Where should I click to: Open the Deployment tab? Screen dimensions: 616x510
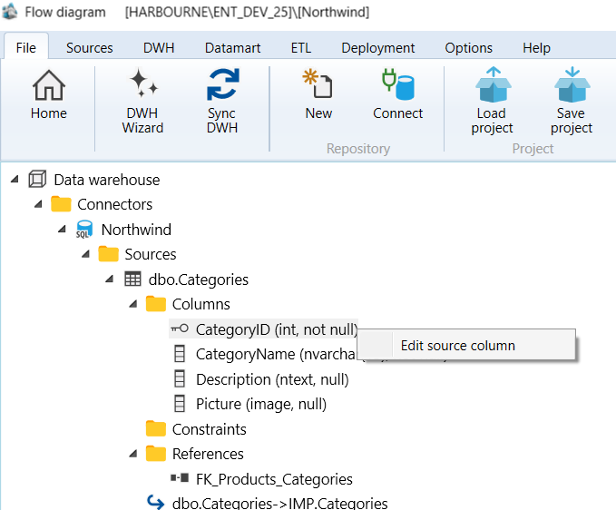point(378,48)
